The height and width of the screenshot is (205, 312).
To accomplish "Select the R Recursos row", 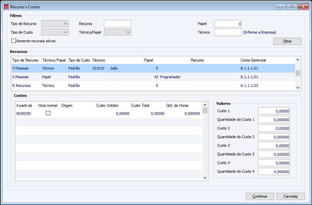I will coord(153,86).
